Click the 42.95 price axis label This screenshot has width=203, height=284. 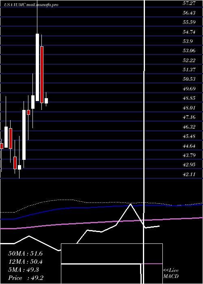[189, 165]
